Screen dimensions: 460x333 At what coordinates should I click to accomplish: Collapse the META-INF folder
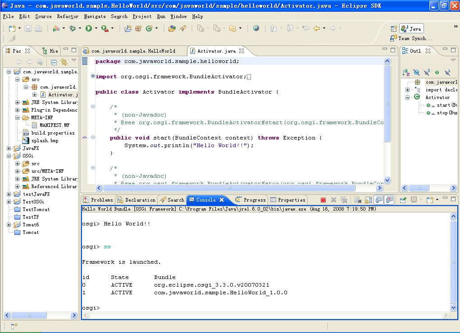point(17,117)
